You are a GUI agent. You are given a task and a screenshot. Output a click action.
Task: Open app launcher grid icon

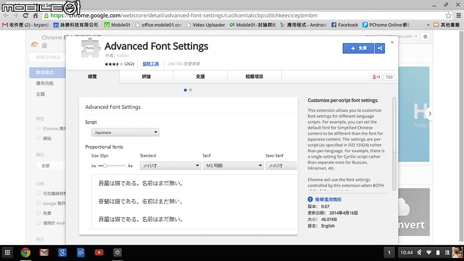pos(7,253)
